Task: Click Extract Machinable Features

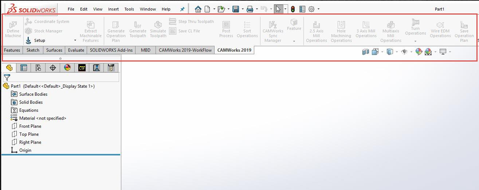Action: (x=91, y=31)
